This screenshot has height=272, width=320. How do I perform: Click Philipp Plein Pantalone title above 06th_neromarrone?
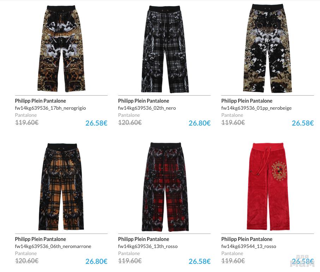pos(41,239)
